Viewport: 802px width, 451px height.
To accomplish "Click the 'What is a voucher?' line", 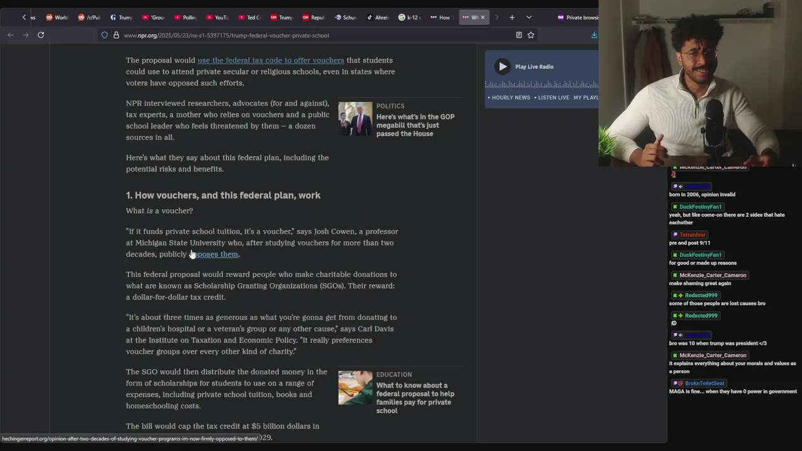I will click(159, 211).
